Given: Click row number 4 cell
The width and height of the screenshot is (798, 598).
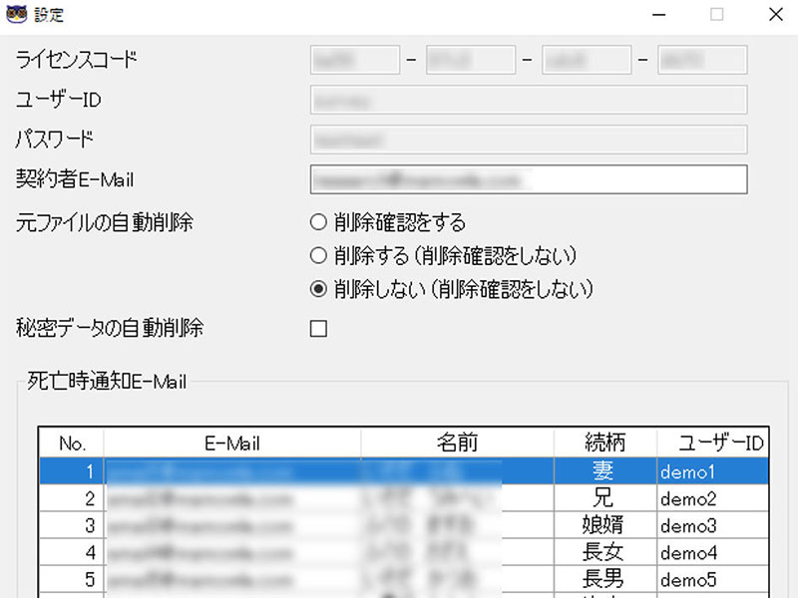Looking at the screenshot, I should click(x=72, y=552).
